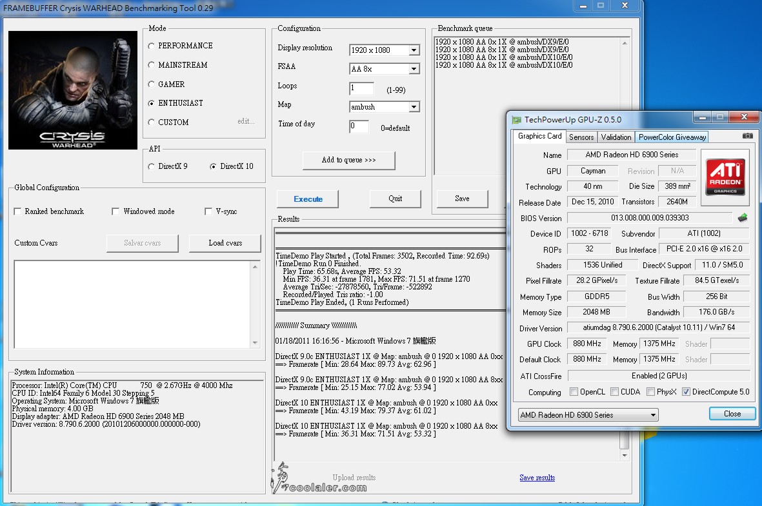Select CUSTOM mode

click(151, 122)
